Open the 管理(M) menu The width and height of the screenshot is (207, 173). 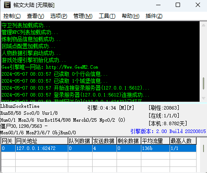[x=83, y=16]
